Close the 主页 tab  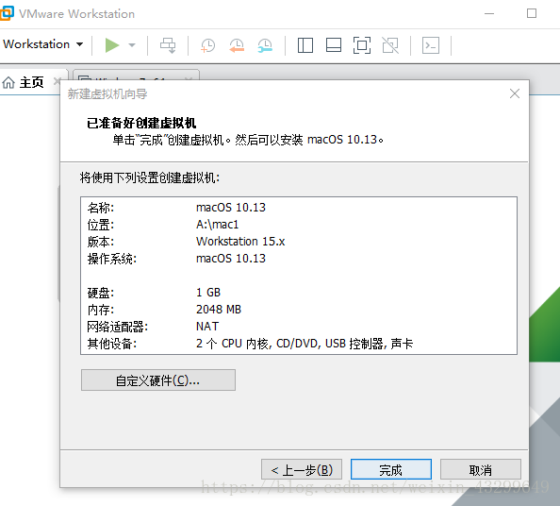[x=57, y=81]
